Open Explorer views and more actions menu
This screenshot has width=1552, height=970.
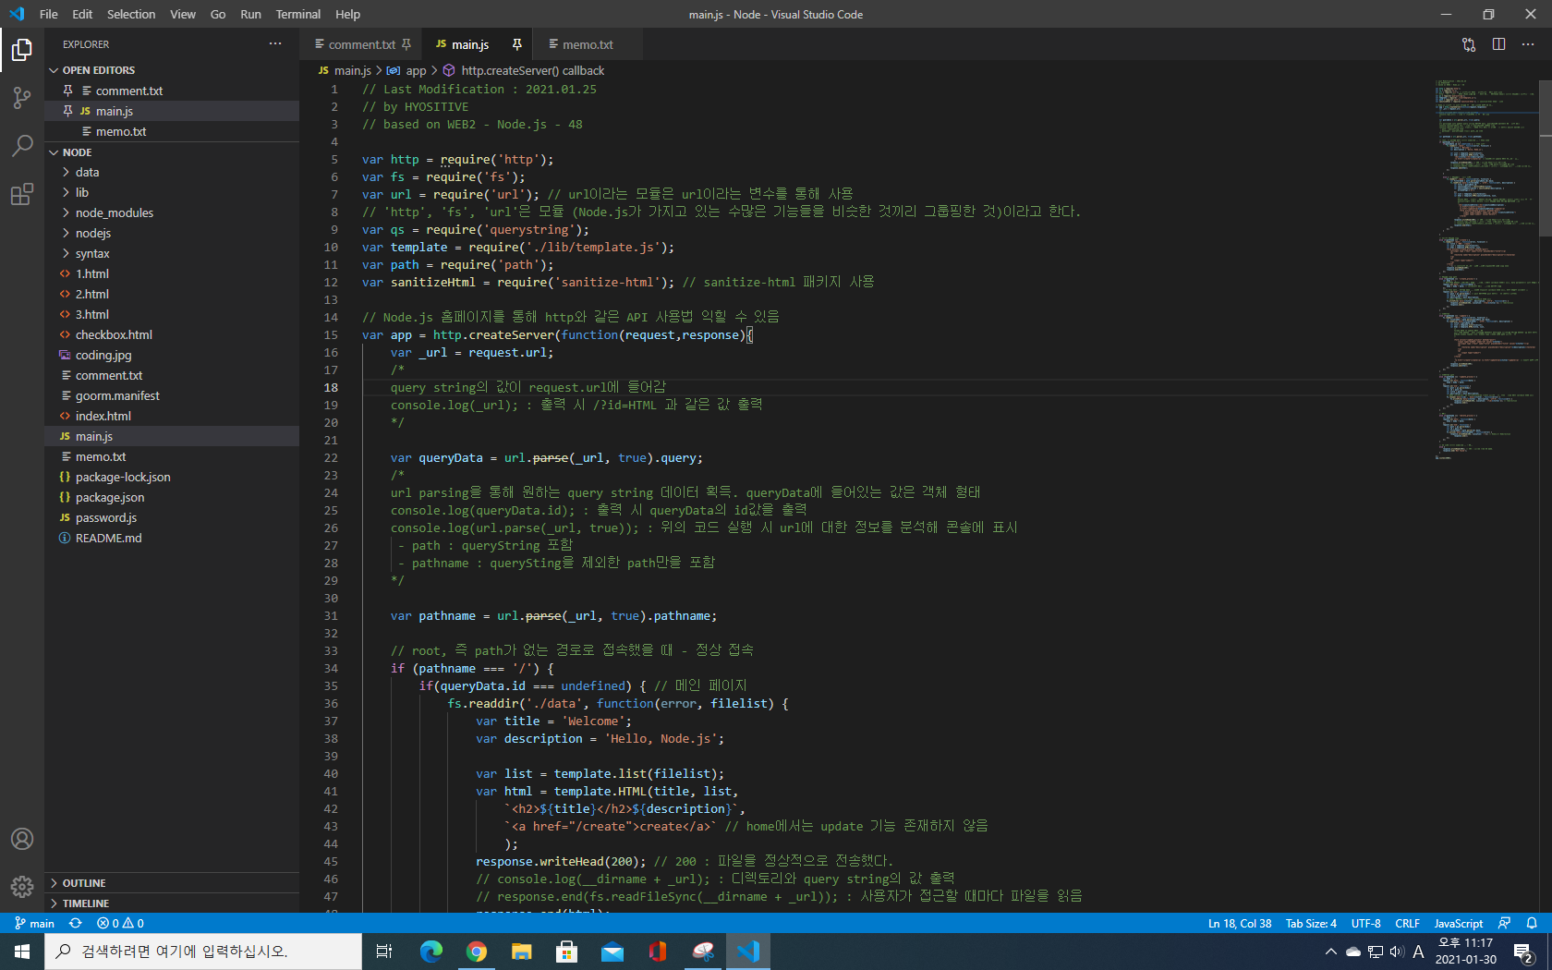[x=275, y=43]
